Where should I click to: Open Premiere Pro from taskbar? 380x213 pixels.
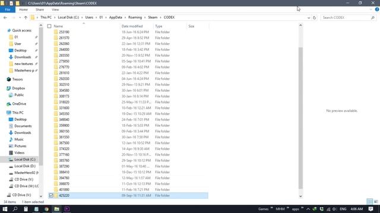pyautogui.click(x=67, y=209)
